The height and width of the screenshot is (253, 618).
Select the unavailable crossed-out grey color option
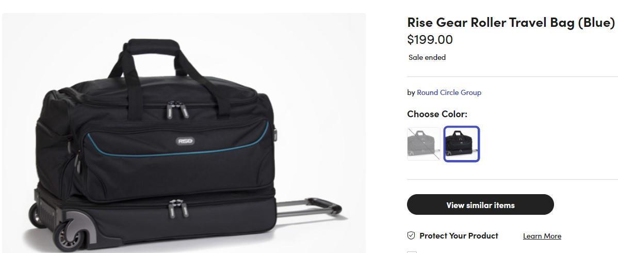click(x=424, y=144)
